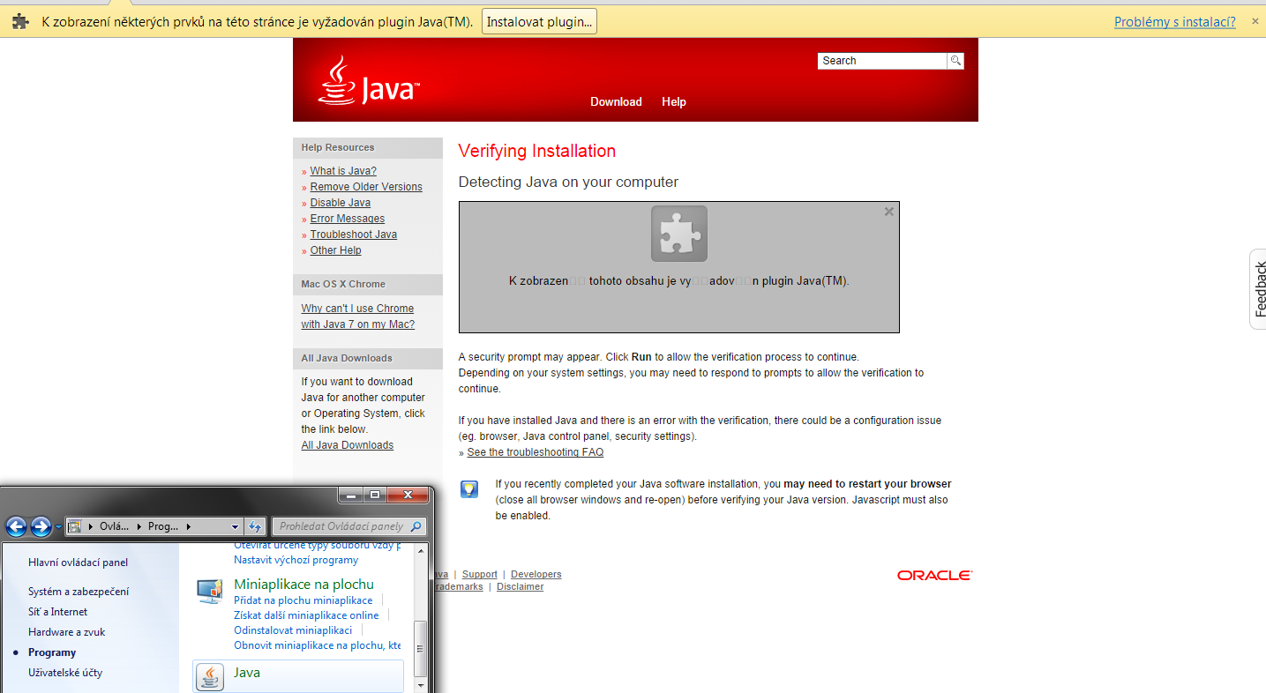This screenshot has width=1266, height=693.
Task: Open the Download menu item
Action: pos(616,102)
